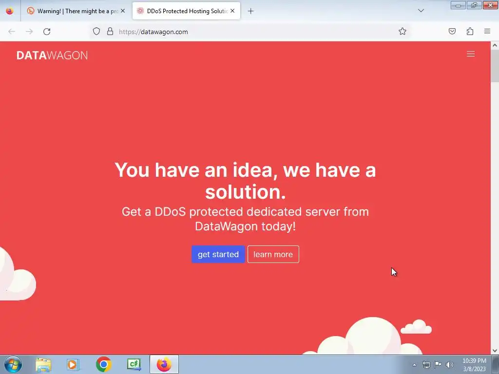Viewport: 499px width, 374px height.
Task: Open Action Center flag icon
Action: [x=438, y=364]
